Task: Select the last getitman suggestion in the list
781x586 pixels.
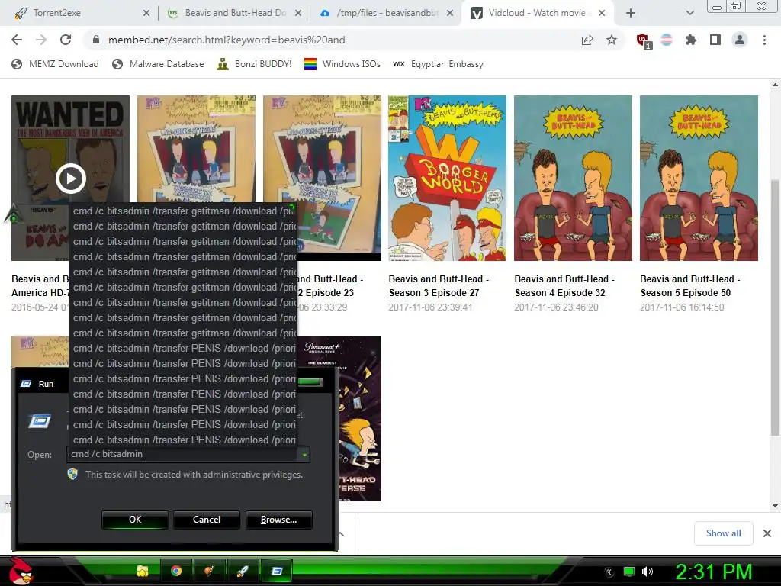Action: point(183,333)
